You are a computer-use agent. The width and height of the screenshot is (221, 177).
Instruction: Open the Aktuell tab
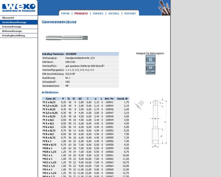[114, 13]
